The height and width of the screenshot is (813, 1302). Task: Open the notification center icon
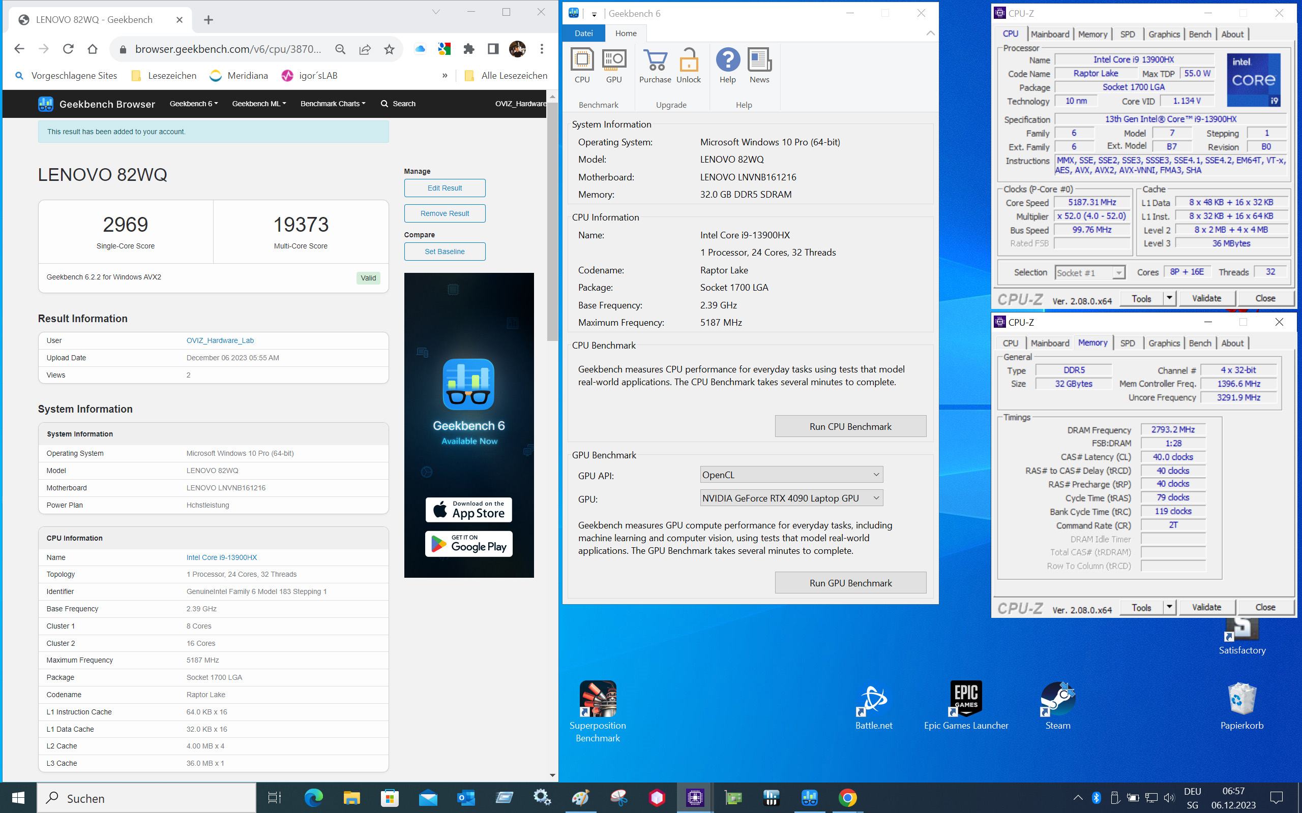coord(1276,797)
